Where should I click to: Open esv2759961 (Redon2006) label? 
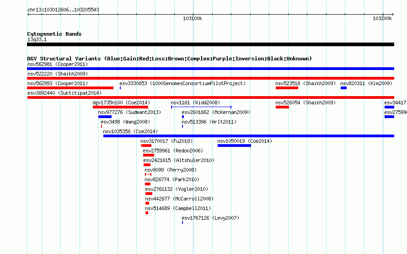[173, 151]
